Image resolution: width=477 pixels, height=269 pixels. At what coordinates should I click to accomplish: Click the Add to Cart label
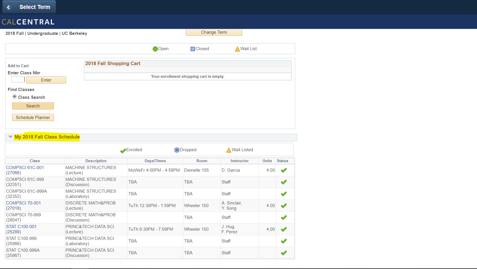pos(18,66)
